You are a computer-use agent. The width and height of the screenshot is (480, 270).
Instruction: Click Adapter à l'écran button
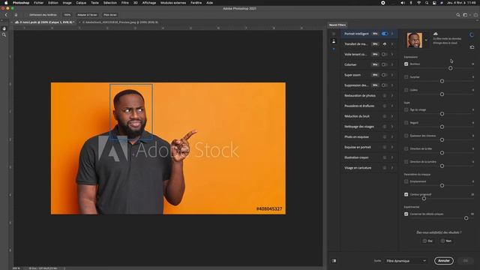[x=87, y=15]
